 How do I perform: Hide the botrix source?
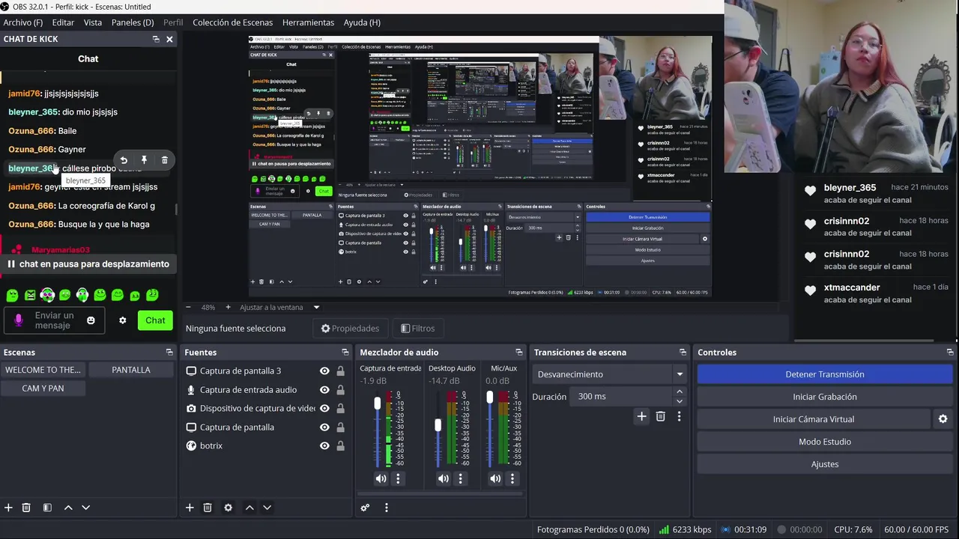324,445
